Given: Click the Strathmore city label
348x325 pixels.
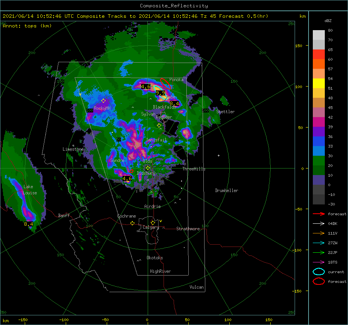Looking at the screenshot, I should point(188,229).
